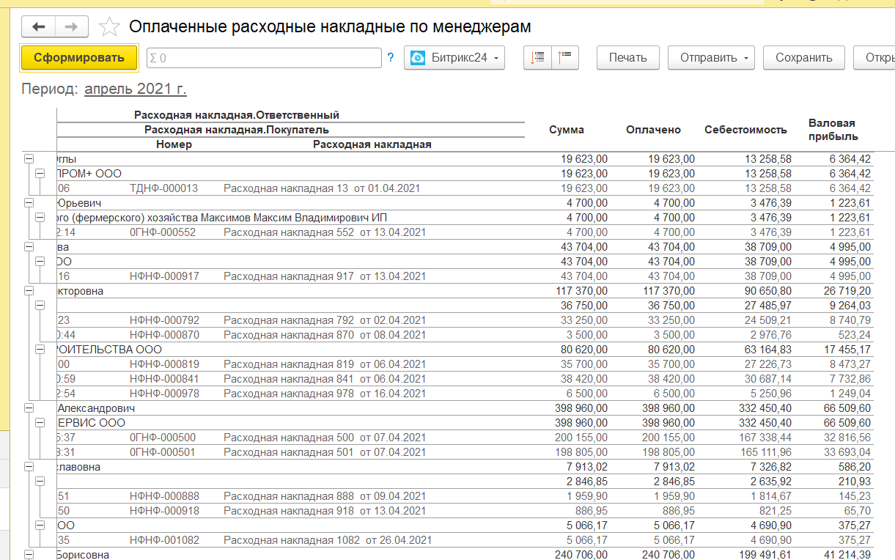Collapse the Борисовна manager group
This screenshot has height=560, width=895.
(29, 555)
